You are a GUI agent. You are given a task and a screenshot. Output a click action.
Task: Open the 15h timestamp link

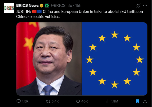pyautogui.click(x=78, y=6)
